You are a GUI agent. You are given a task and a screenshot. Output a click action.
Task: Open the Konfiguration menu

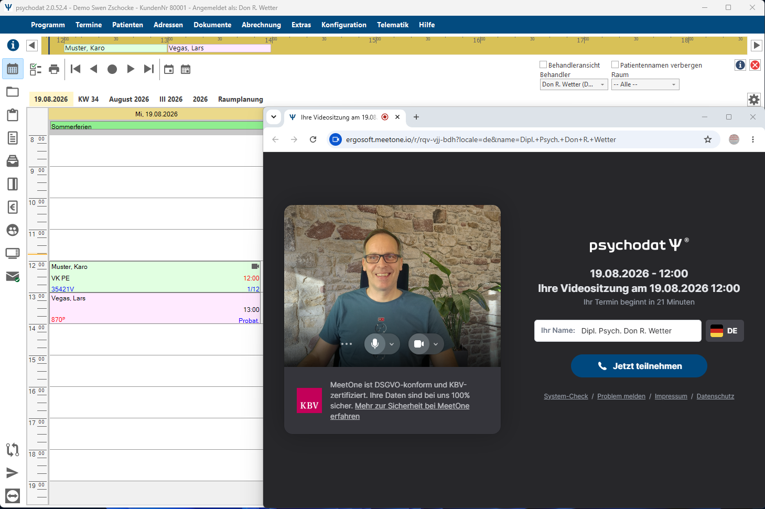point(344,25)
